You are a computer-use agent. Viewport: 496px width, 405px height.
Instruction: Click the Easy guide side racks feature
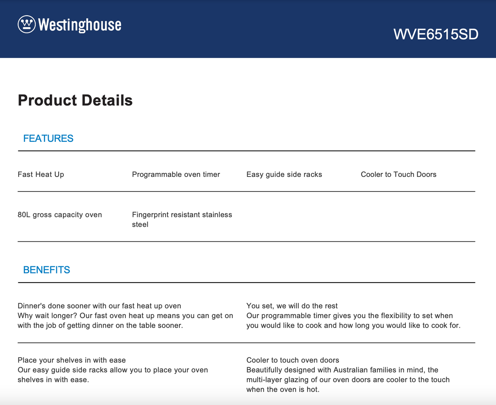pyautogui.click(x=284, y=175)
